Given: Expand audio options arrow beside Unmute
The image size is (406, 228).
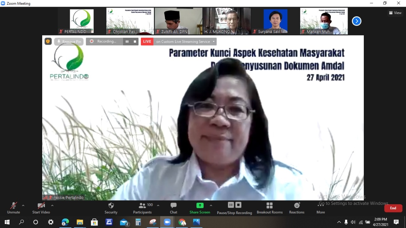Looking at the screenshot, I should [23, 205].
